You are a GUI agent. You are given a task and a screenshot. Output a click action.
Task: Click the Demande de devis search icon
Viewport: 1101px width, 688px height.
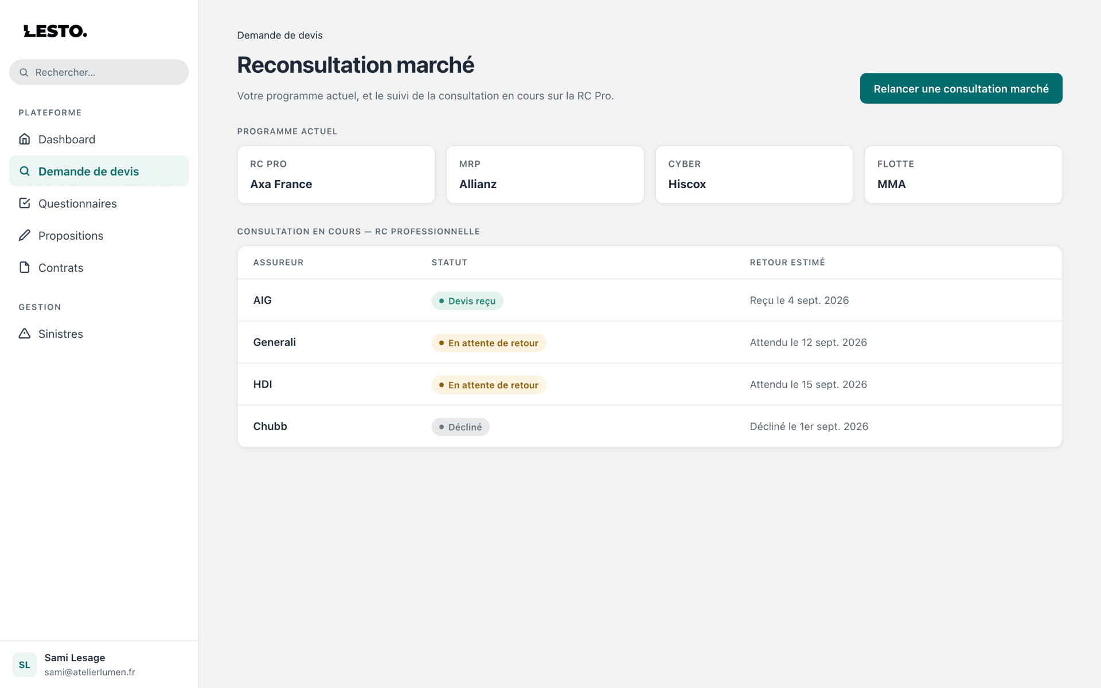tap(25, 171)
